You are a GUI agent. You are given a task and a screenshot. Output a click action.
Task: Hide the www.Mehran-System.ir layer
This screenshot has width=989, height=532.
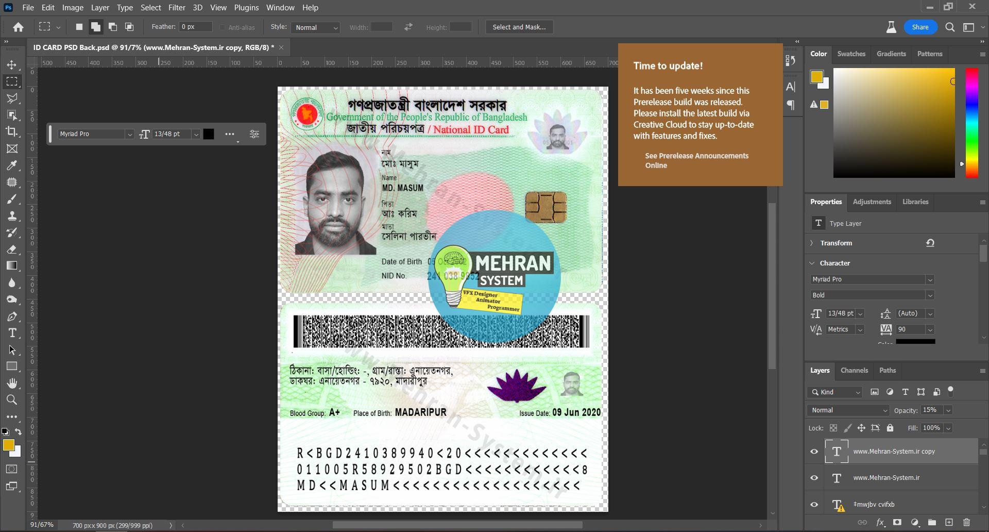pos(814,478)
